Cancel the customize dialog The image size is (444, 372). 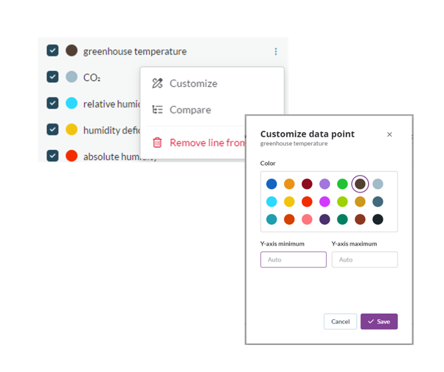click(x=340, y=321)
